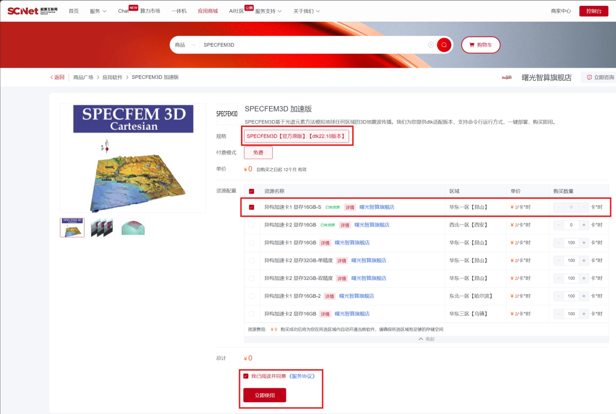616x414 pixels.
Task: Open the shopping cart
Action: click(x=480, y=45)
